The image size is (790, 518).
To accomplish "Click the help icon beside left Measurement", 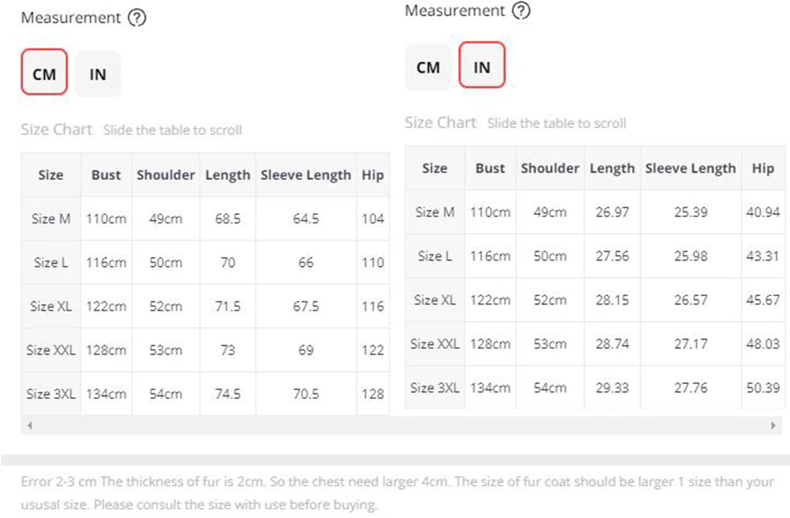I will point(137,18).
